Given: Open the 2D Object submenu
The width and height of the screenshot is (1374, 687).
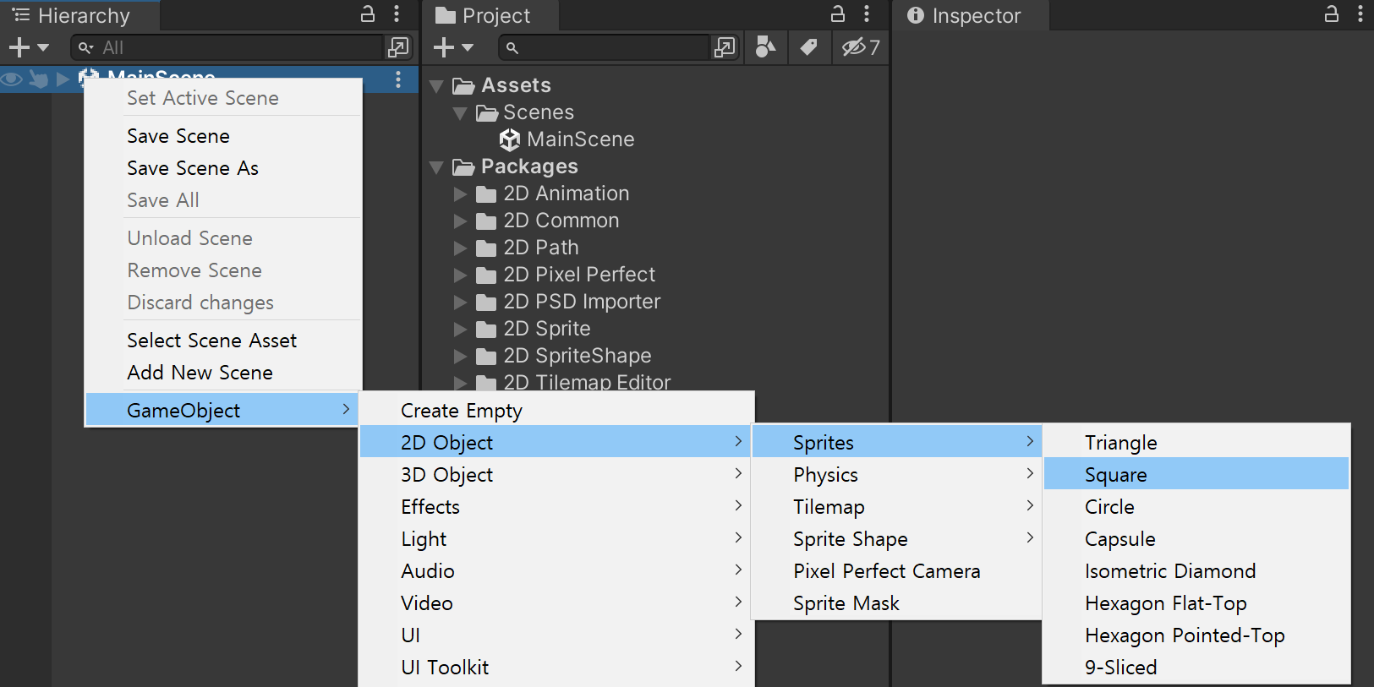Looking at the screenshot, I should point(556,442).
